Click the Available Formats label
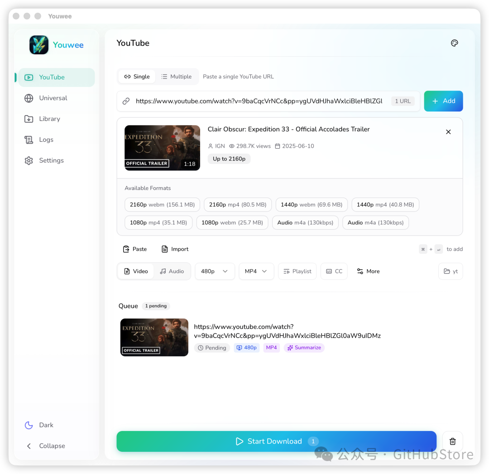The height and width of the screenshot is (474, 489). (x=148, y=188)
